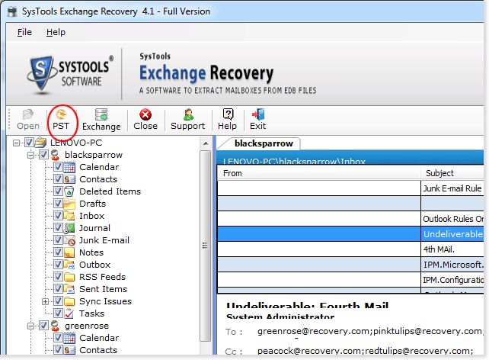Expand the Sync Issues folder

[x=46, y=301]
